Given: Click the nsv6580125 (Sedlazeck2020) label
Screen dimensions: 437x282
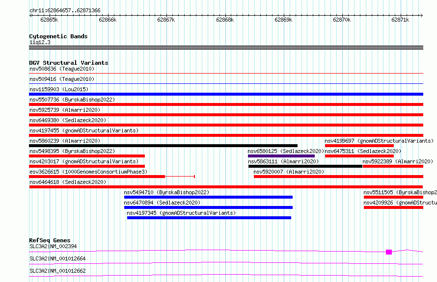Looking at the screenshot, I should 286,151.
